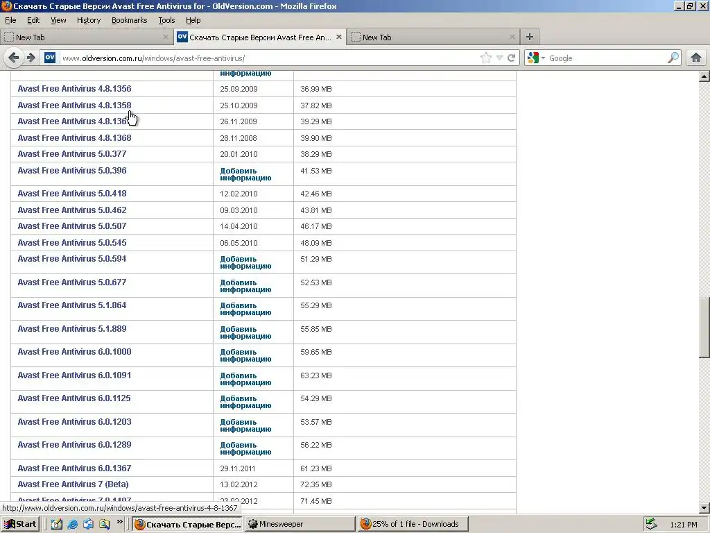710x533 pixels.
Task: Click 'Добавить информацию' for version 5.1.864
Action: coord(245,309)
